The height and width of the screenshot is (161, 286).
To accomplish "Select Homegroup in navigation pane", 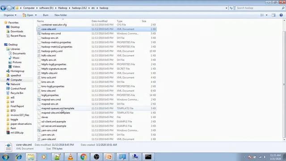I will tap(17, 71).
